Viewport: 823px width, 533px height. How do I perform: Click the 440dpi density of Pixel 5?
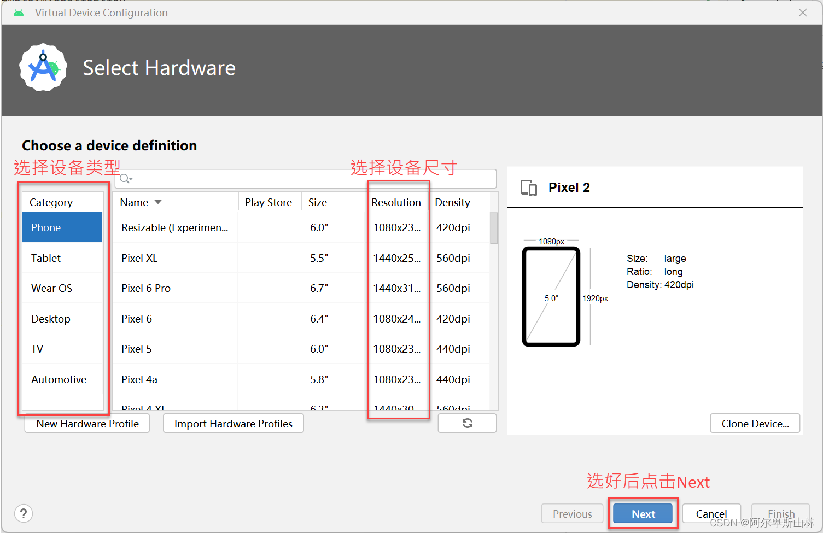pyautogui.click(x=453, y=349)
